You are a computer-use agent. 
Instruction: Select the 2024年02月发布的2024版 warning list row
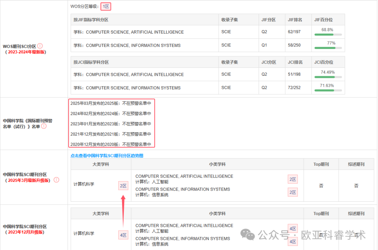(x=111, y=113)
